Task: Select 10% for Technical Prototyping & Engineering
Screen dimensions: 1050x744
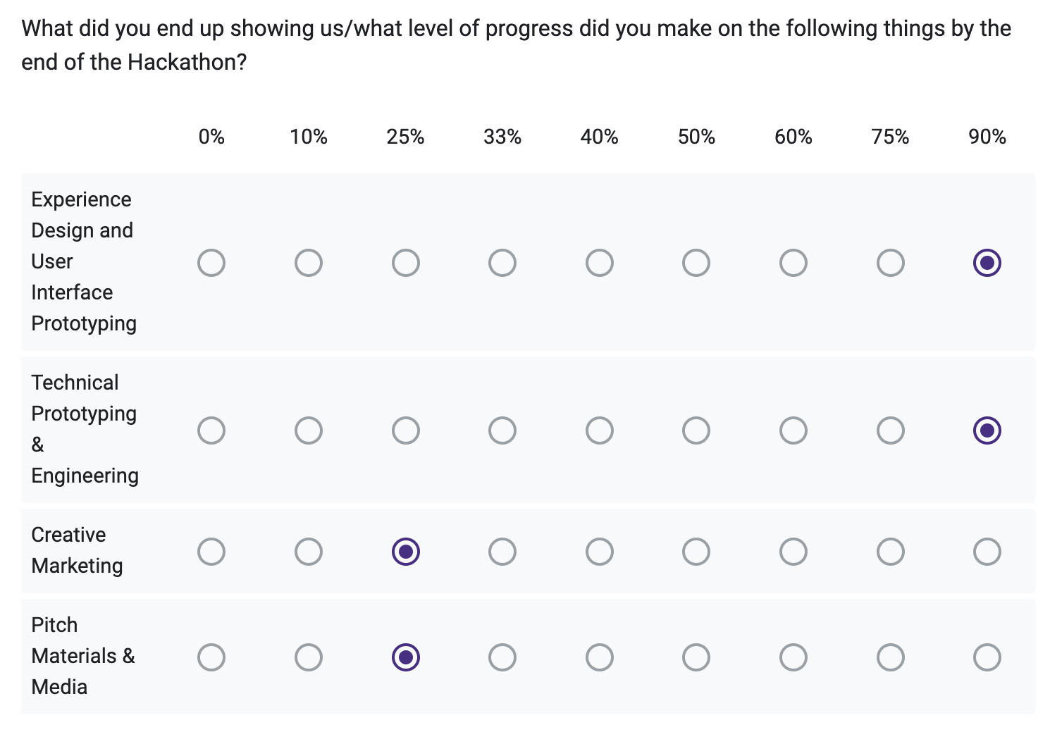Action: point(309,430)
